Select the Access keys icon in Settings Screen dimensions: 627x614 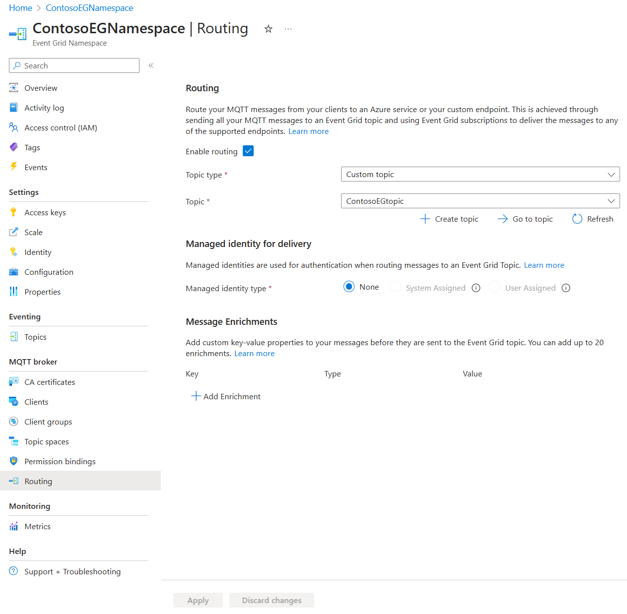point(14,212)
